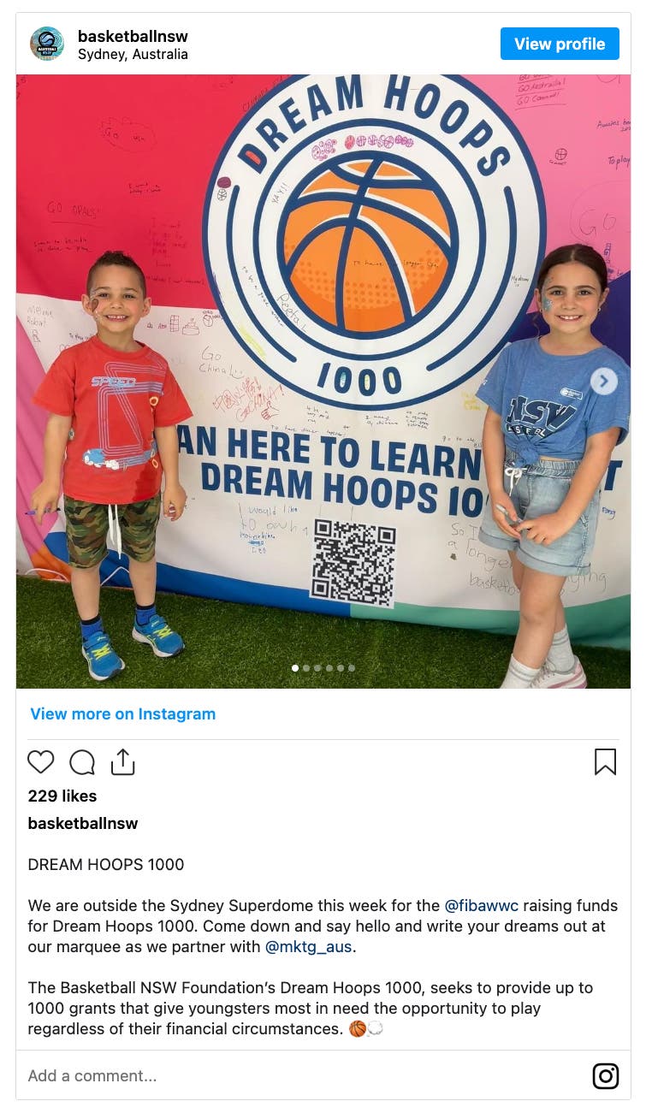This screenshot has width=652, height=1107.
Task: Click the basketballnsw profile avatar
Action: coord(47,44)
